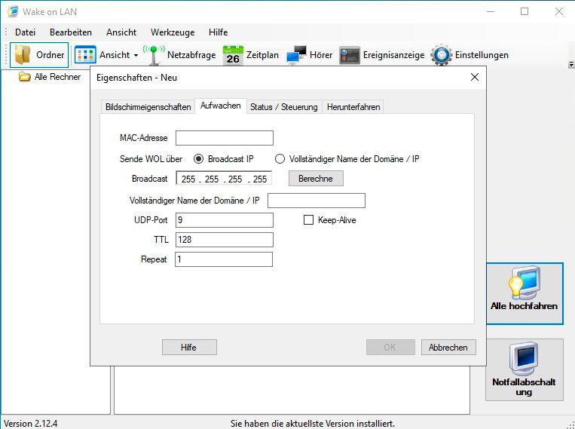The image size is (575, 429).
Task: Click the Berechne button
Action: 320,179
